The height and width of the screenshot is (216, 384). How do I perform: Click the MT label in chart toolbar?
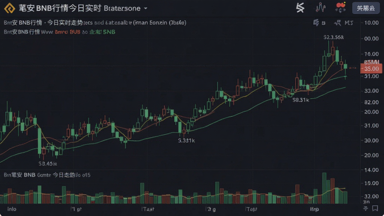[349, 23]
